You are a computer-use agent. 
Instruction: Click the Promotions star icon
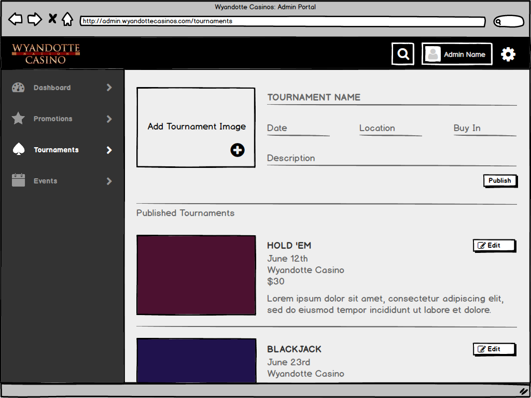click(18, 119)
